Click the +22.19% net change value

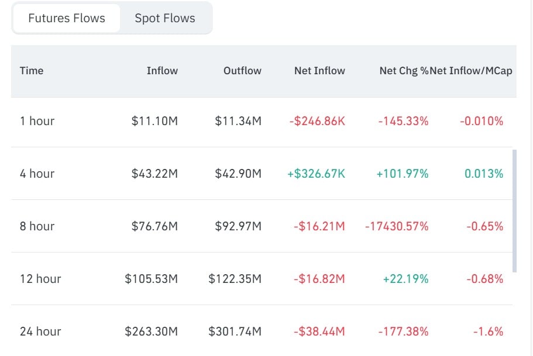pos(406,279)
